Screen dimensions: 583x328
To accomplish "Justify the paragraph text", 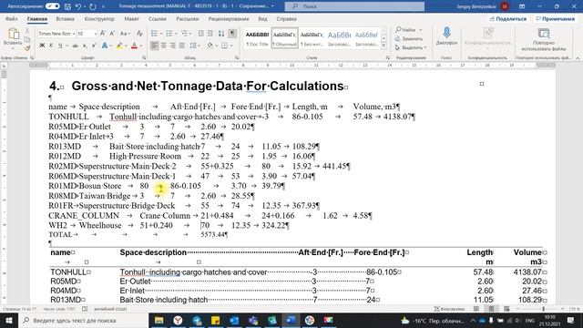I will [x=182, y=46].
